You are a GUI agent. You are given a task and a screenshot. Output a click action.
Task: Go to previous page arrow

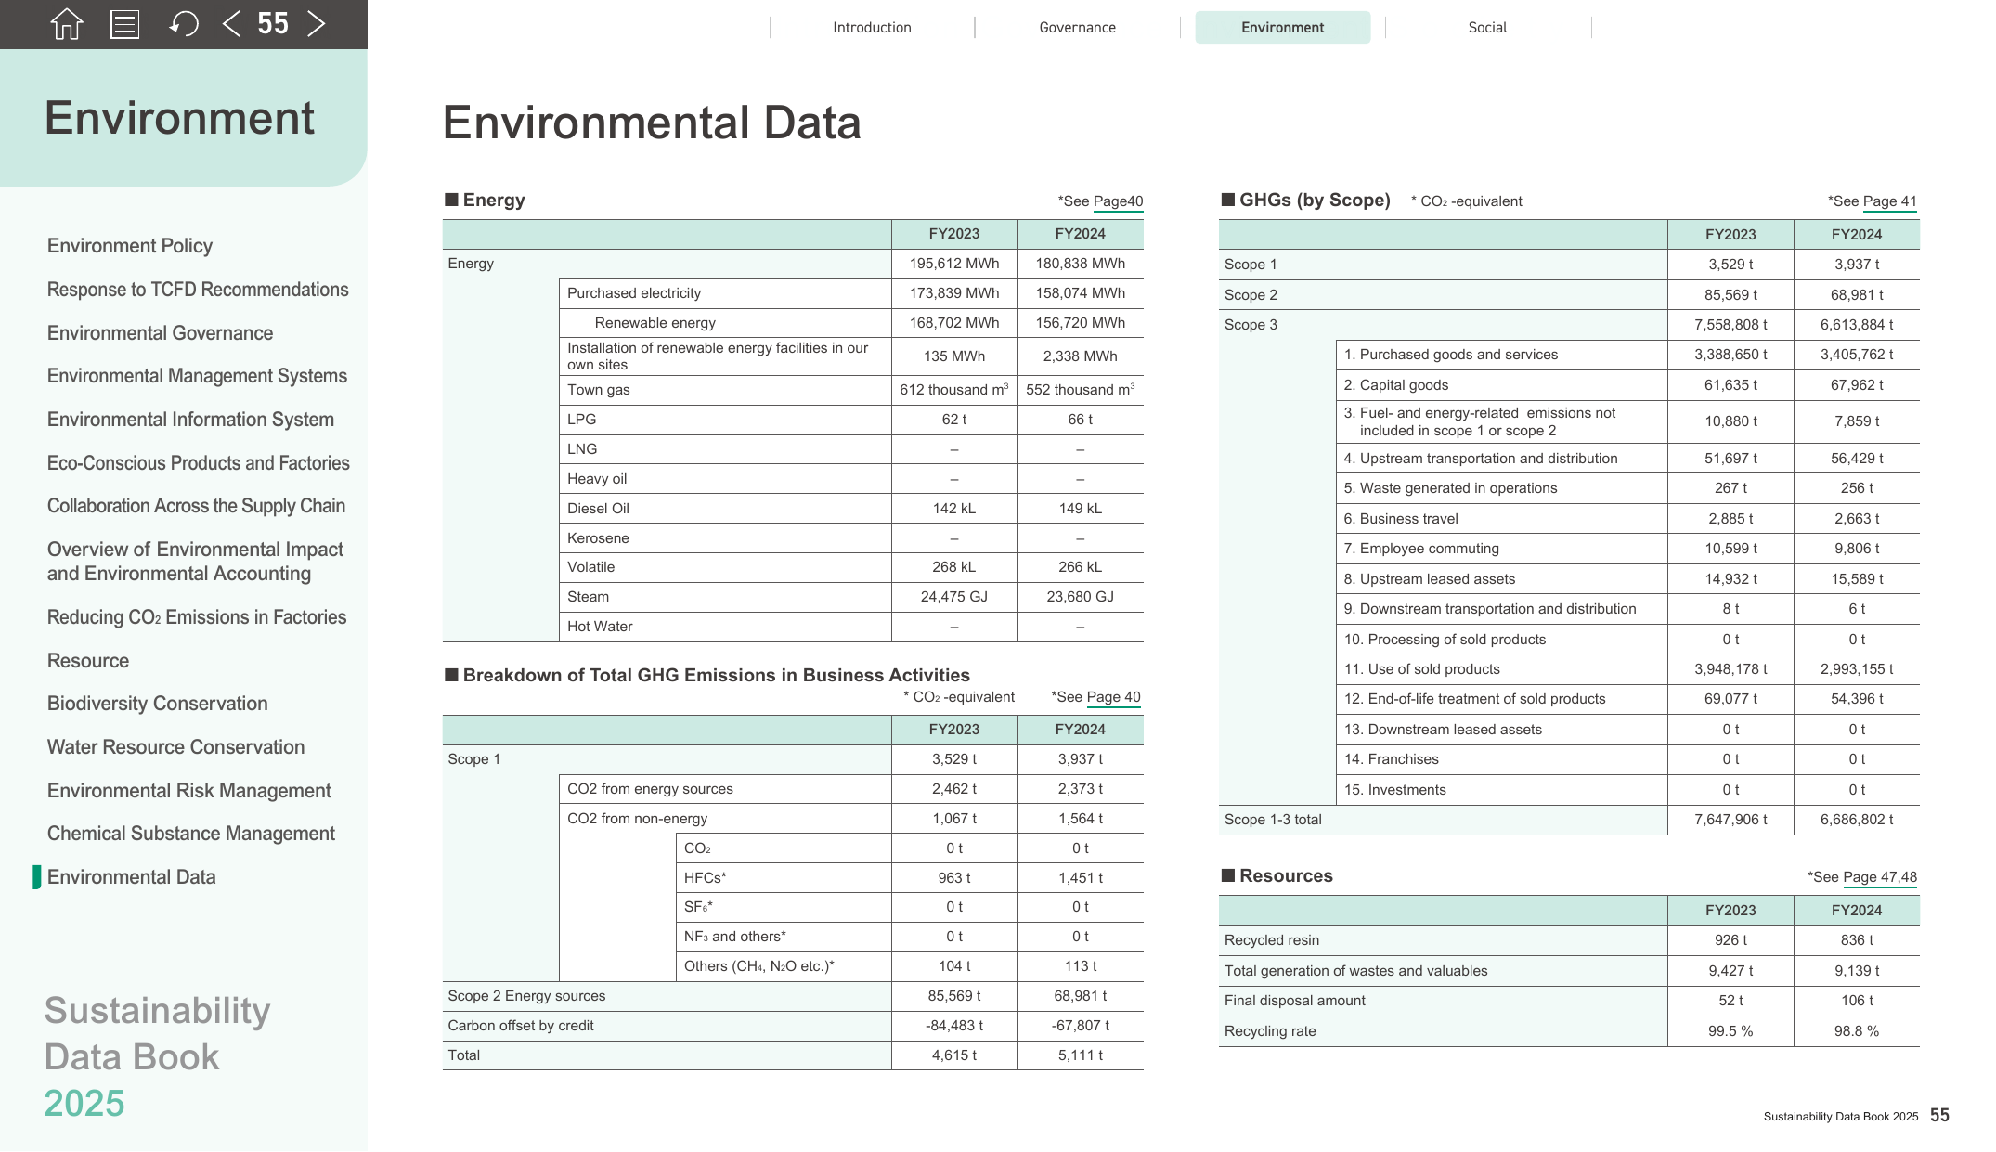(x=232, y=24)
